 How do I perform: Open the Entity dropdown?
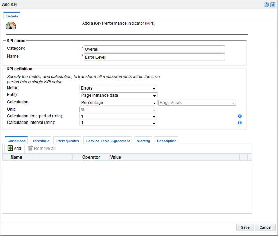(x=118, y=95)
